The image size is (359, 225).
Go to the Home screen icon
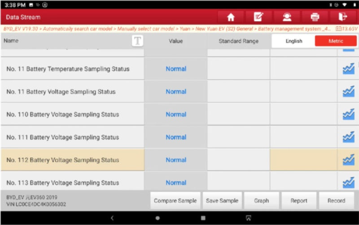(x=231, y=17)
